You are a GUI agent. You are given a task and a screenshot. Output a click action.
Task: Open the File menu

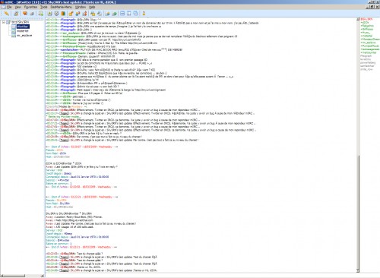pos(9,7)
